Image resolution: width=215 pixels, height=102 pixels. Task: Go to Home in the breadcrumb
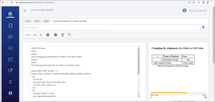pyautogui.click(x=28, y=21)
